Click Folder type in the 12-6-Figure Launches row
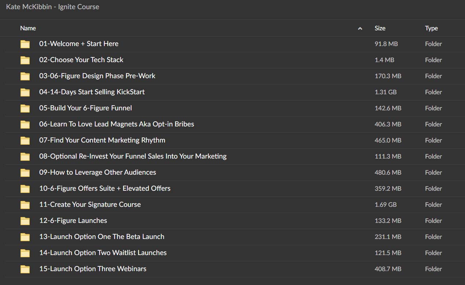Viewport: 465px width, 285px height. 434,221
